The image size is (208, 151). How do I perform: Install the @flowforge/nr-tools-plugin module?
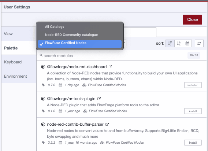193,111
